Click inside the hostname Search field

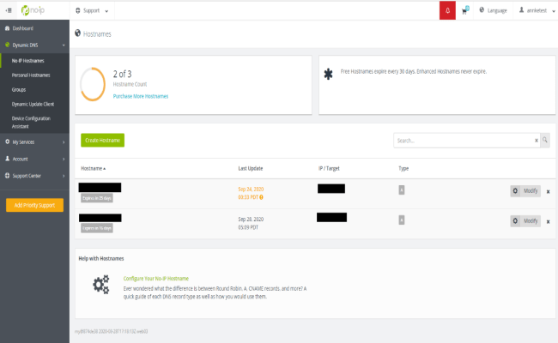coord(464,140)
